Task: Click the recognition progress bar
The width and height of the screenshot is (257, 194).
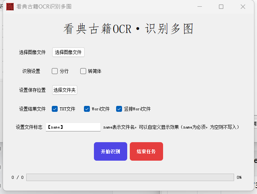Action: [x=130, y=177]
